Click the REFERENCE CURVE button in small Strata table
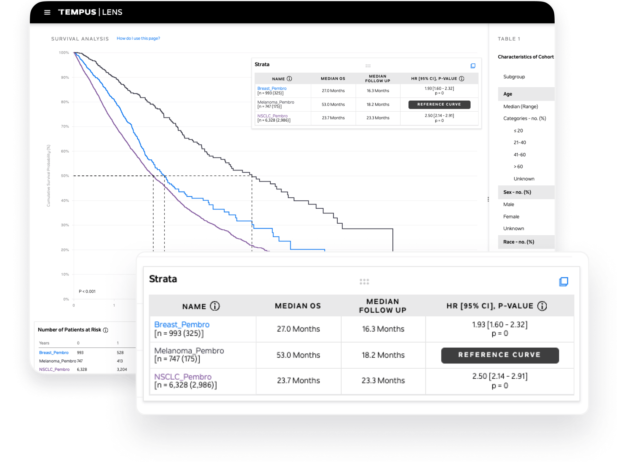617x462 pixels. coord(439,104)
